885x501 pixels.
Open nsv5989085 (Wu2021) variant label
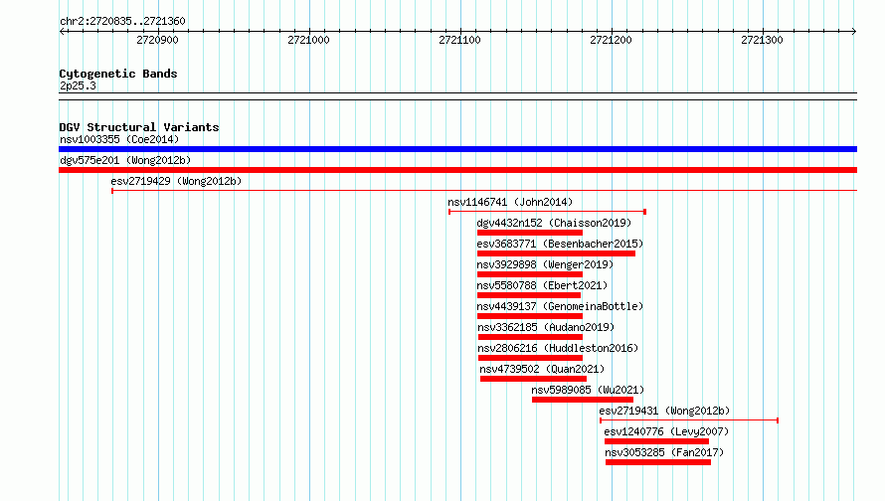coord(588,390)
